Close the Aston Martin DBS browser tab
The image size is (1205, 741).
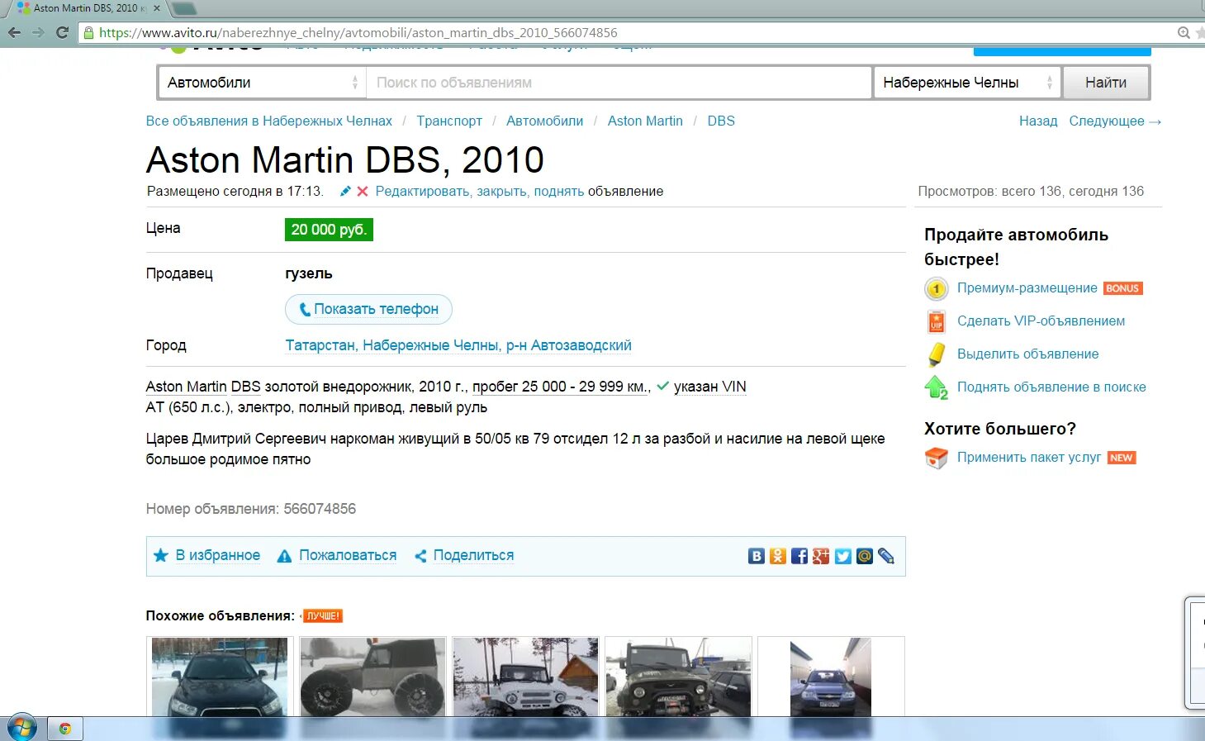(x=157, y=8)
